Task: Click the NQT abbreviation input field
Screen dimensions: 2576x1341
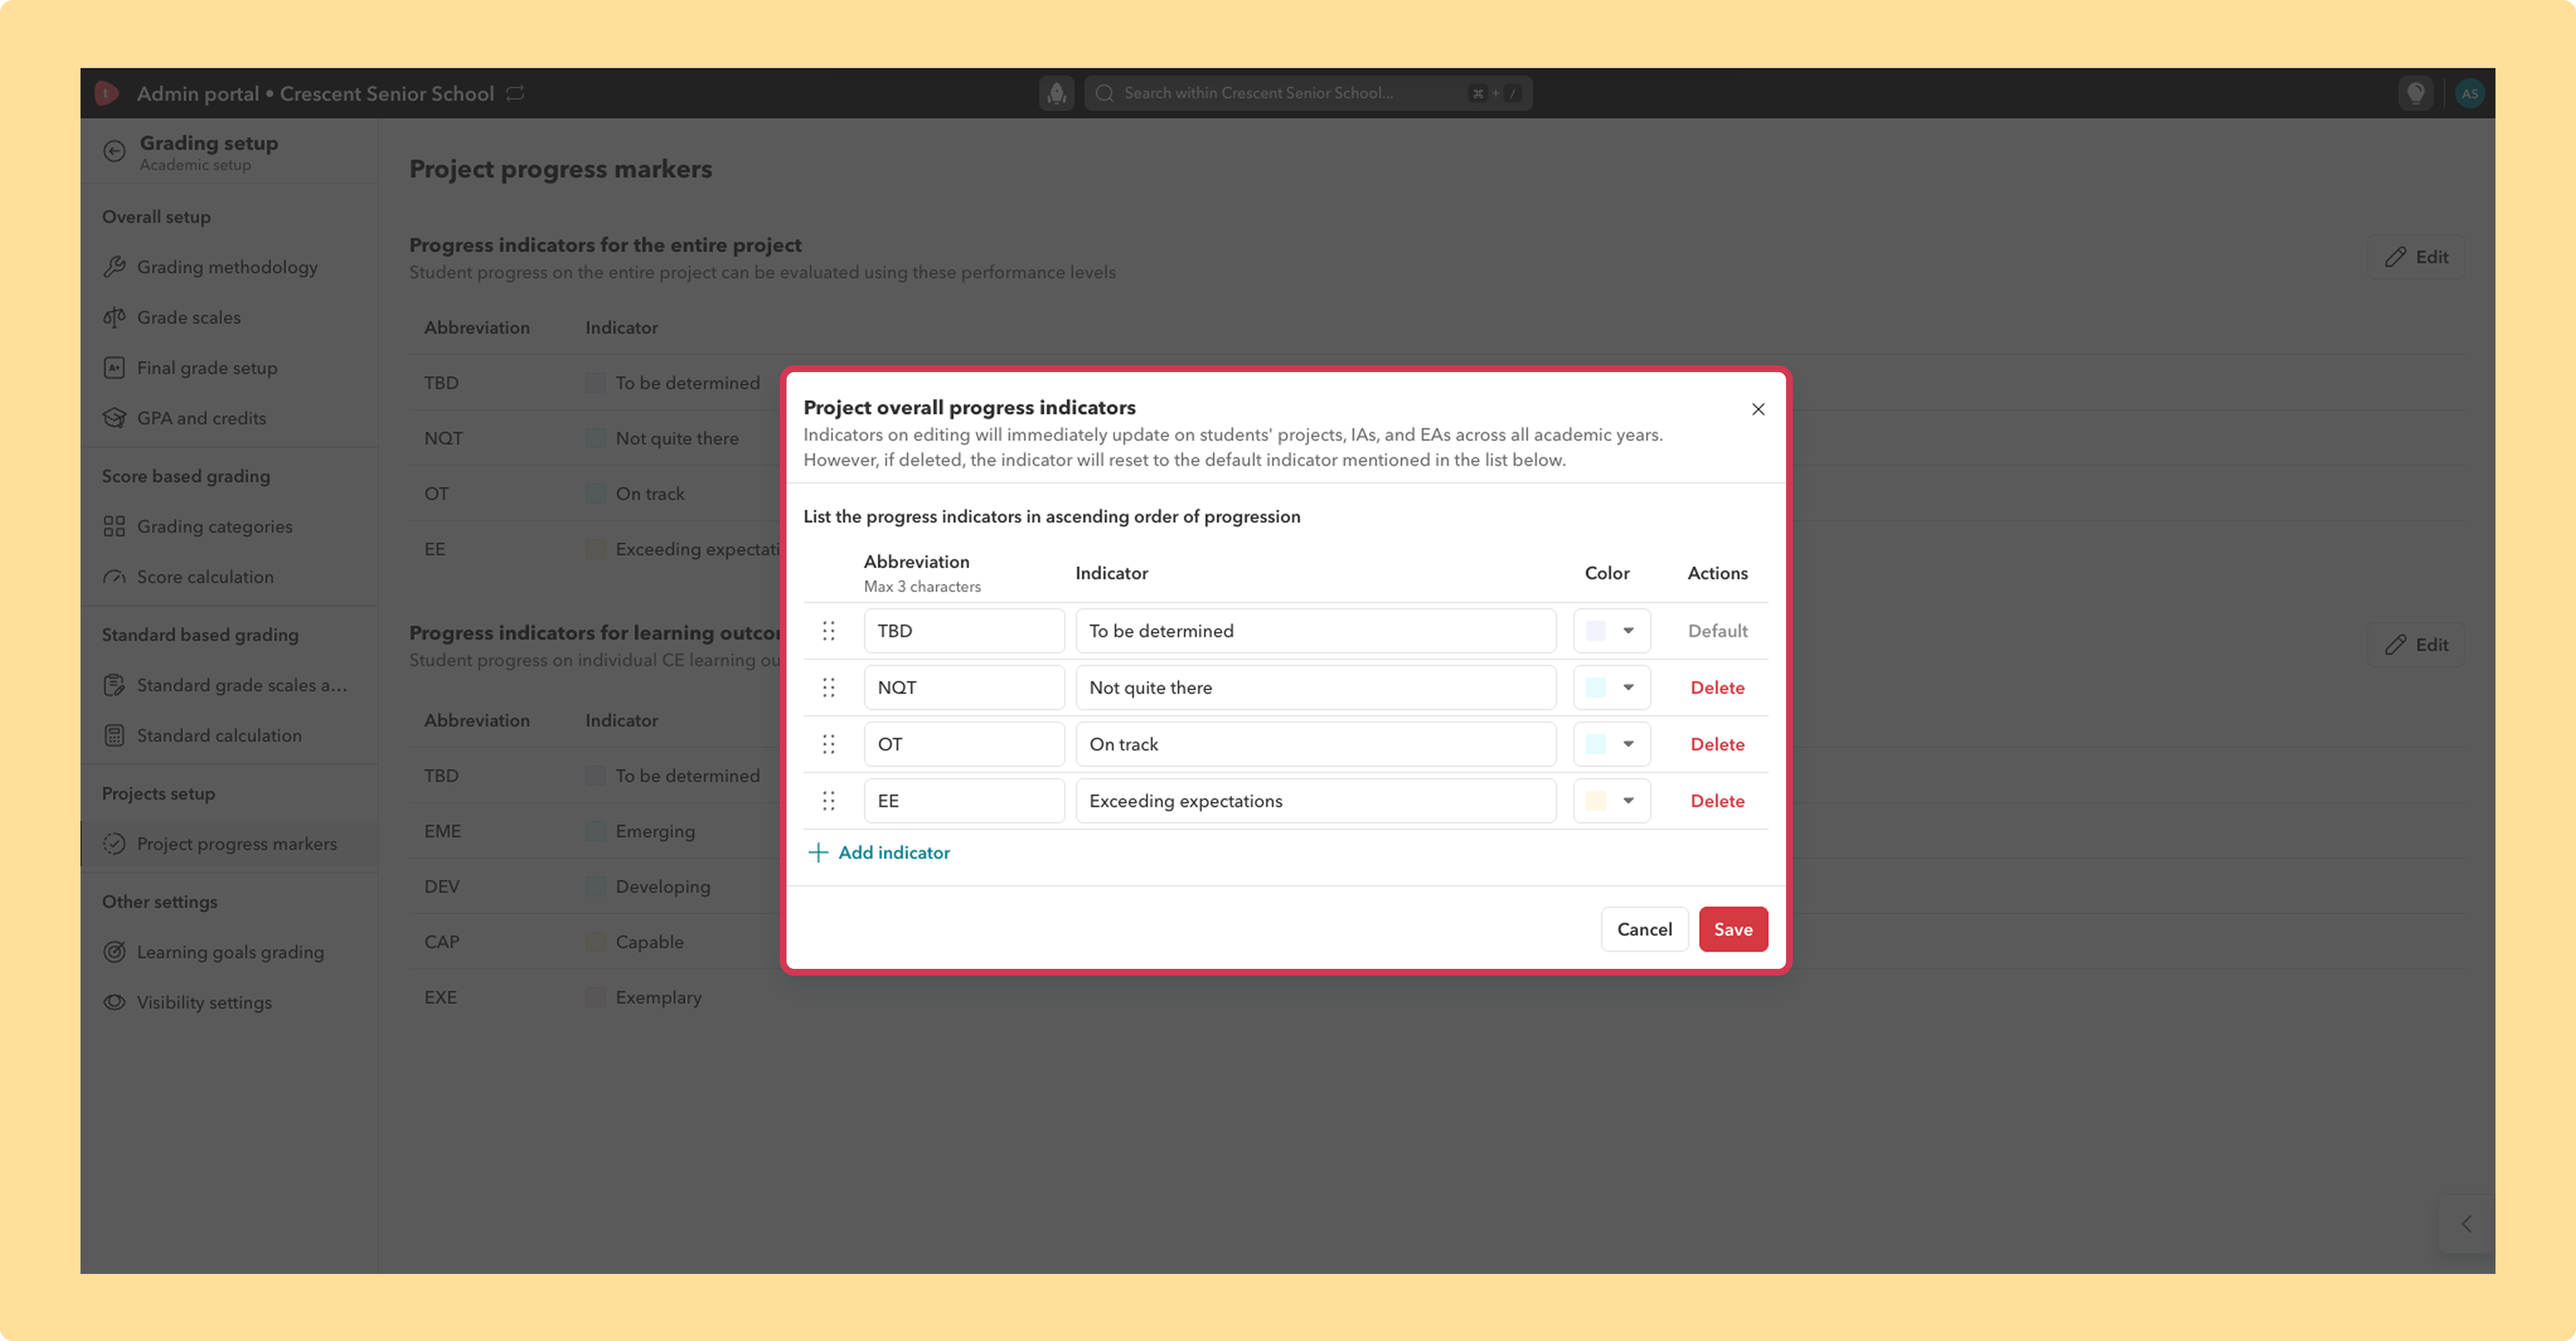Action: click(964, 688)
